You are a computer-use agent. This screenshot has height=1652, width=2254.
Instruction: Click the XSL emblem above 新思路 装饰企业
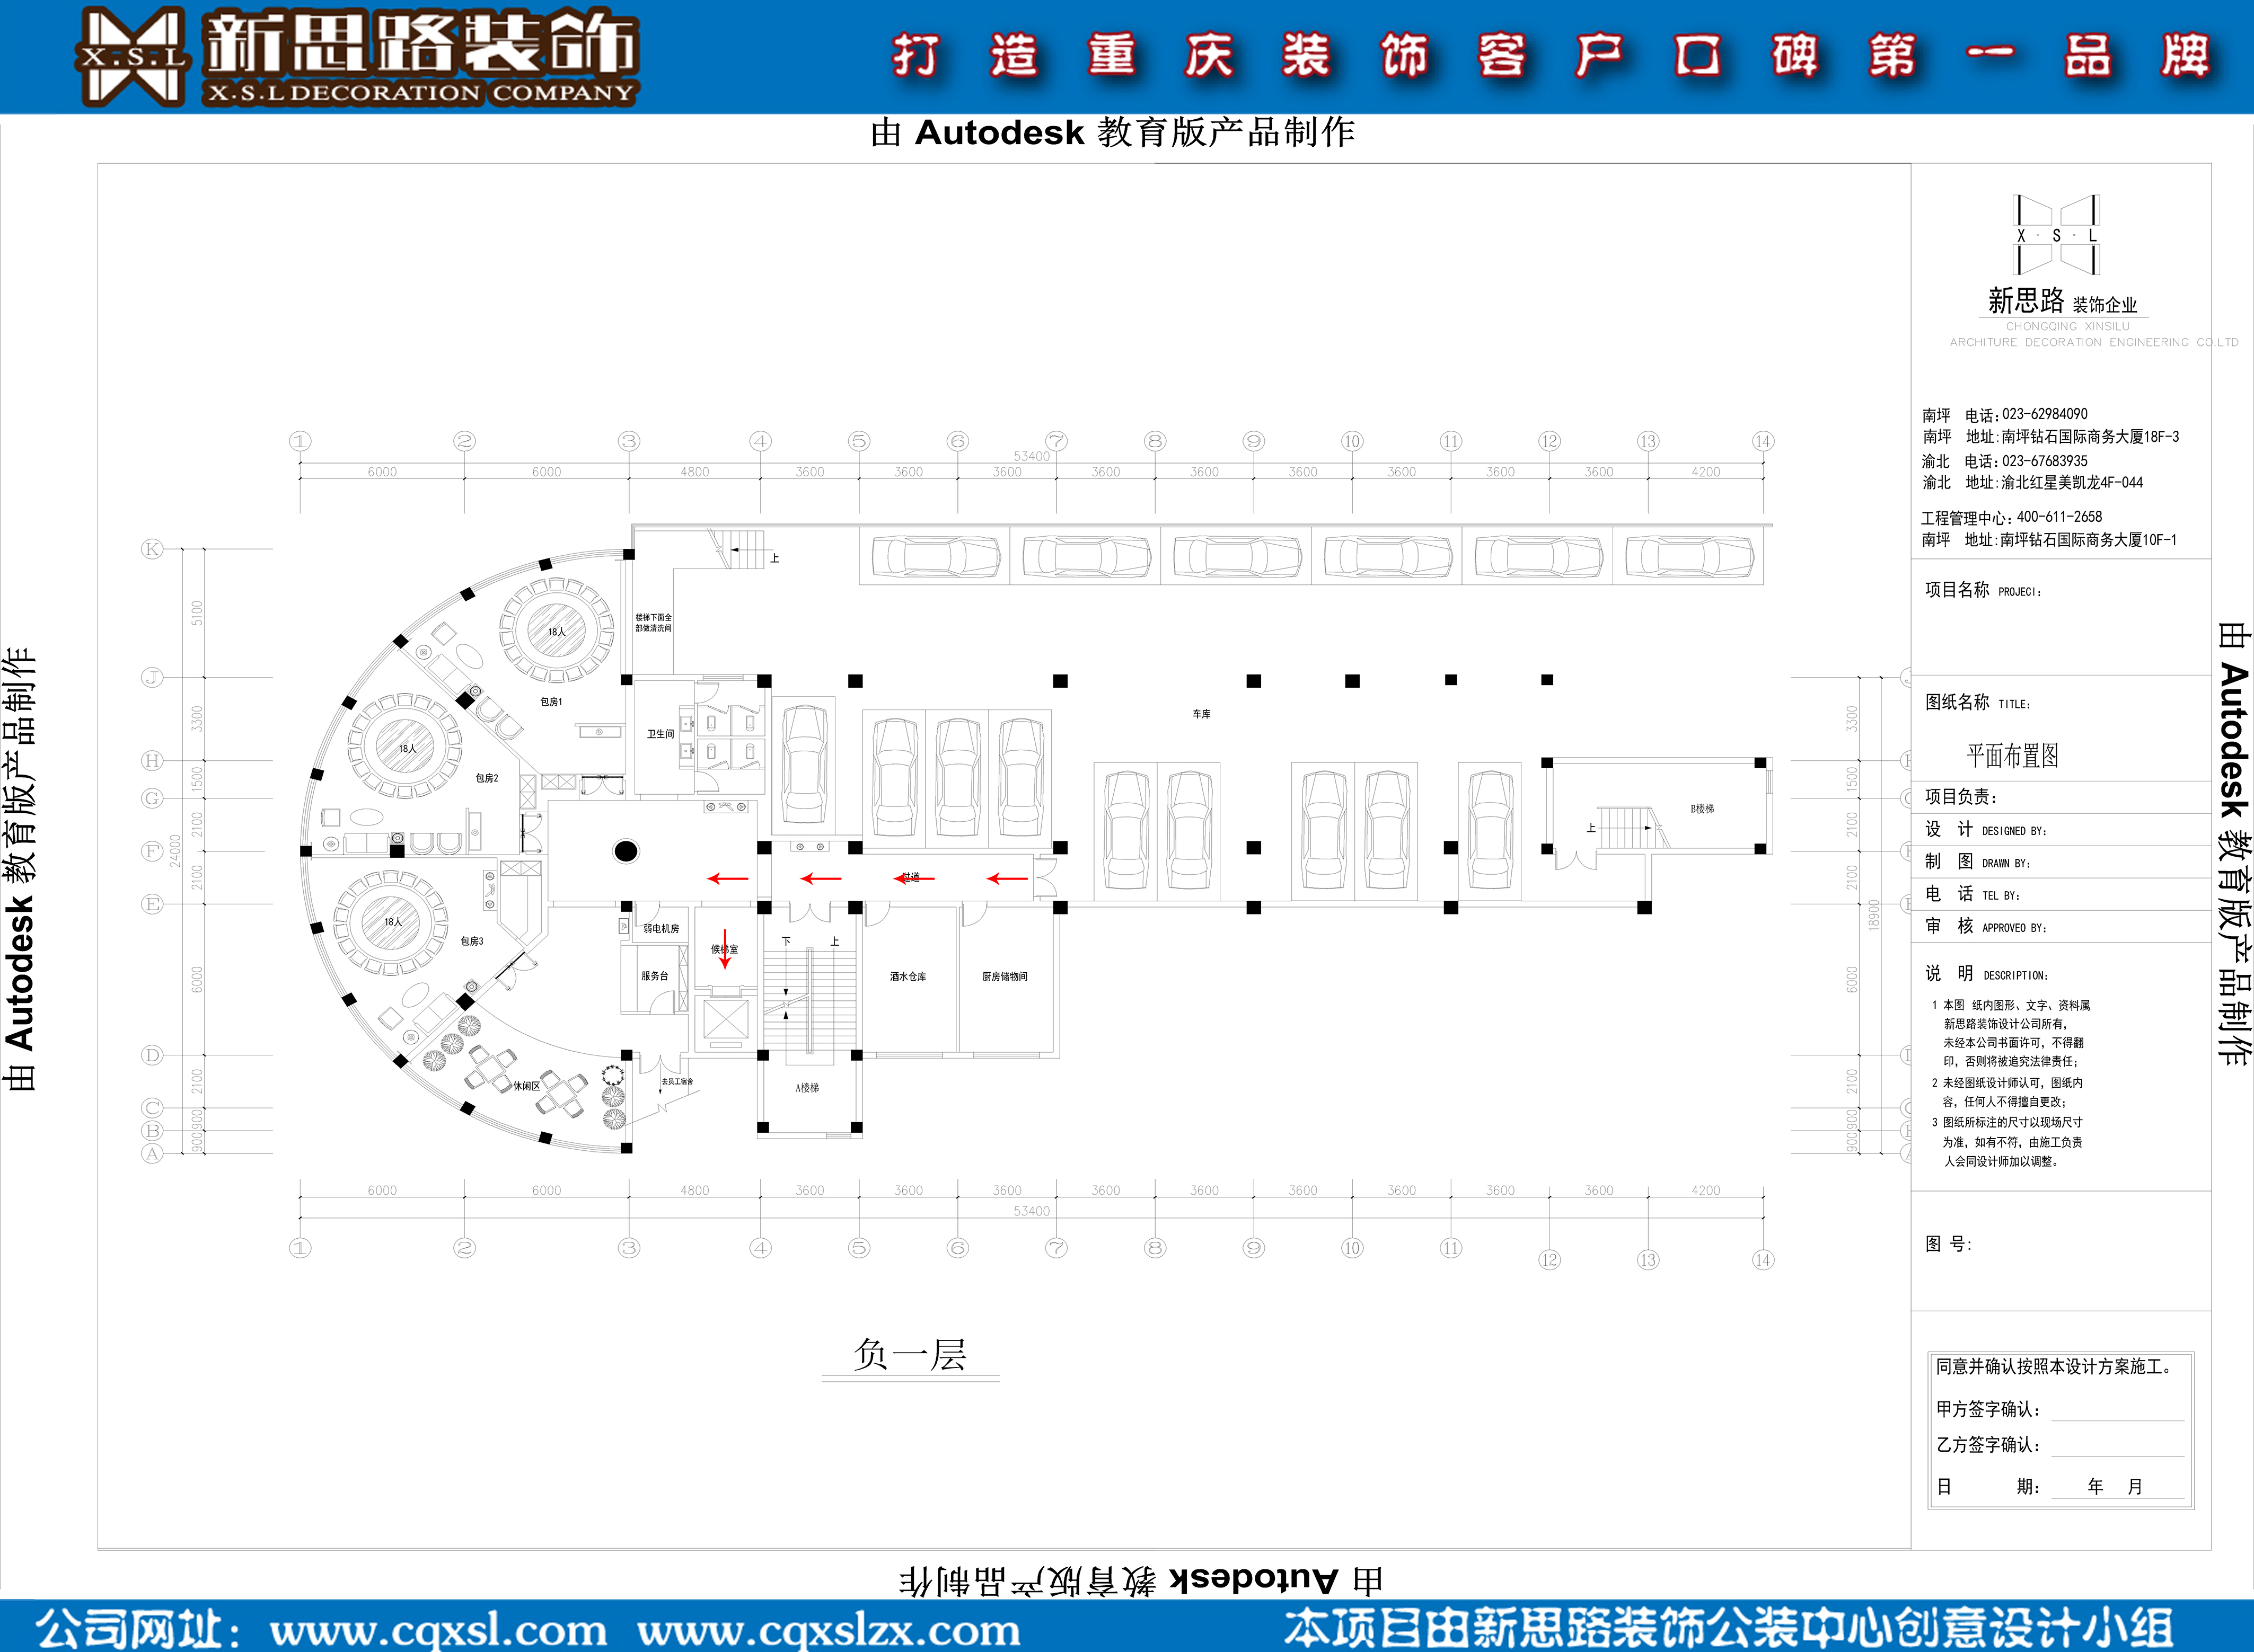click(2056, 234)
